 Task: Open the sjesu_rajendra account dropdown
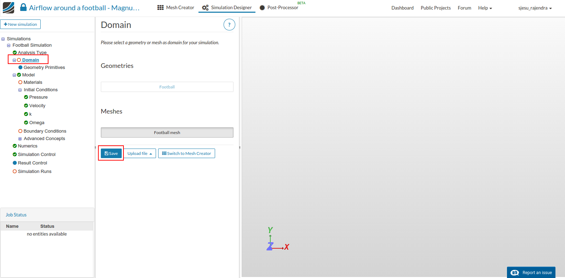coord(535,8)
